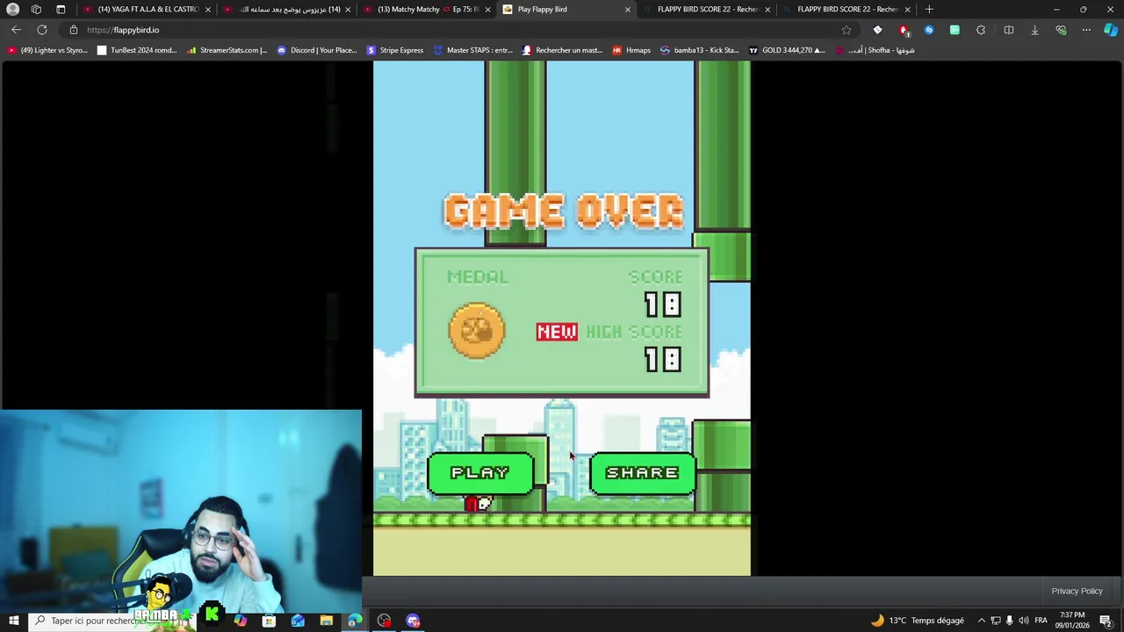Click the white dice extension icon
1124x632 pixels.
(877, 30)
